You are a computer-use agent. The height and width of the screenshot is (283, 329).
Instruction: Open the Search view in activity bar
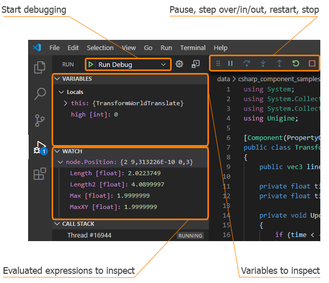pos(39,94)
